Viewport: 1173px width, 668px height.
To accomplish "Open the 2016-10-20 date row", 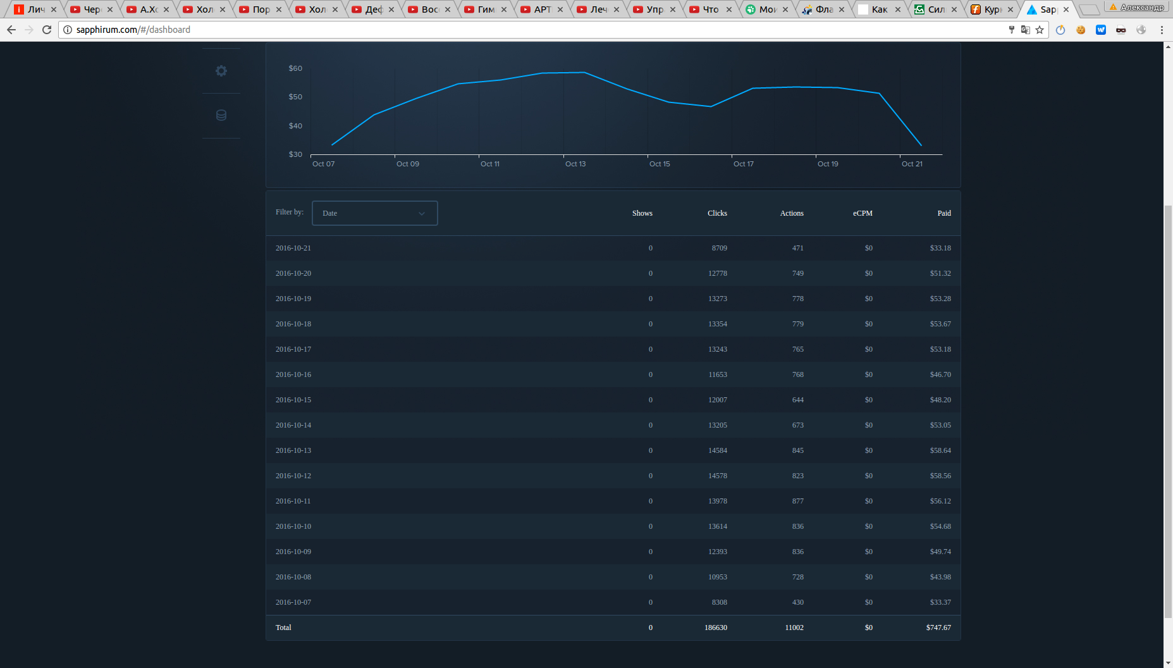I will coord(613,273).
